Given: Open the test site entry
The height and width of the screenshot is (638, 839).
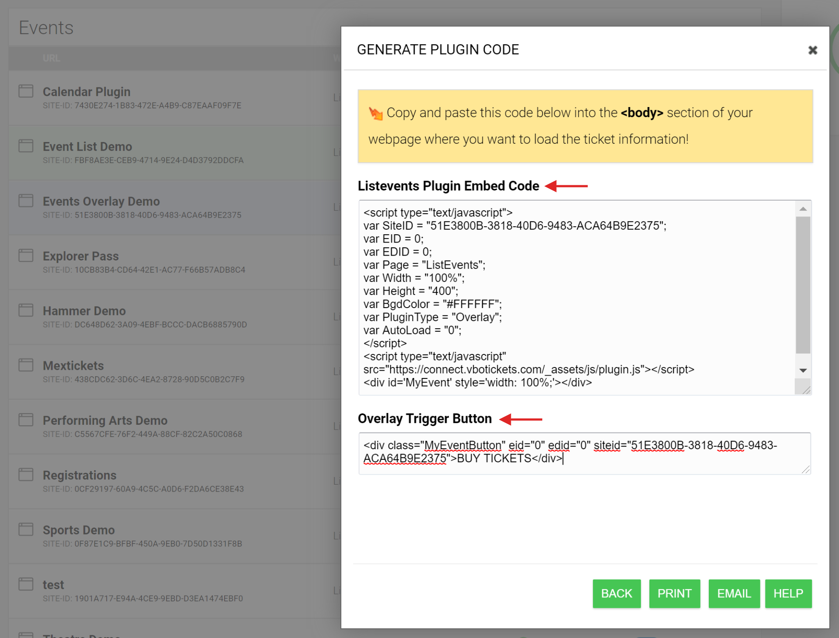Looking at the screenshot, I should [53, 585].
